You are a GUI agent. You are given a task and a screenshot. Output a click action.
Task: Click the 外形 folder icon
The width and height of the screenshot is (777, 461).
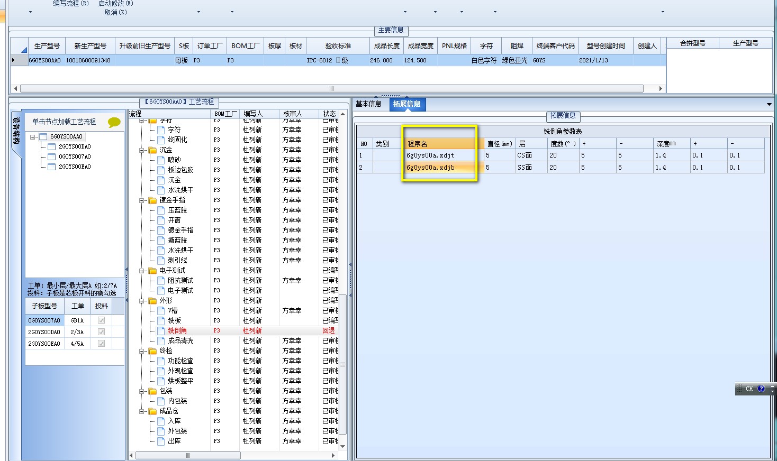[152, 301]
